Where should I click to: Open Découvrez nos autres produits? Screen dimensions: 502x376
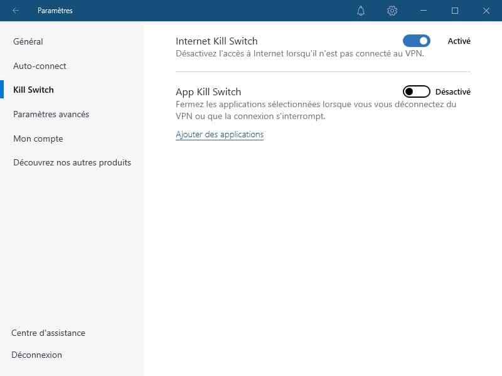[x=72, y=162]
